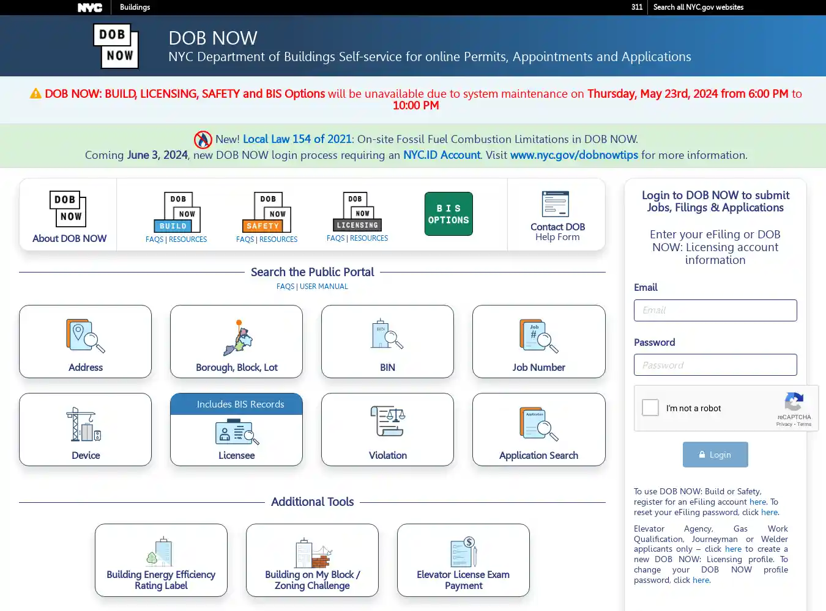Viewport: 826px width, 611px height.
Task: Click the fossil fuel flame prohibition icon
Action: pyautogui.click(x=203, y=140)
